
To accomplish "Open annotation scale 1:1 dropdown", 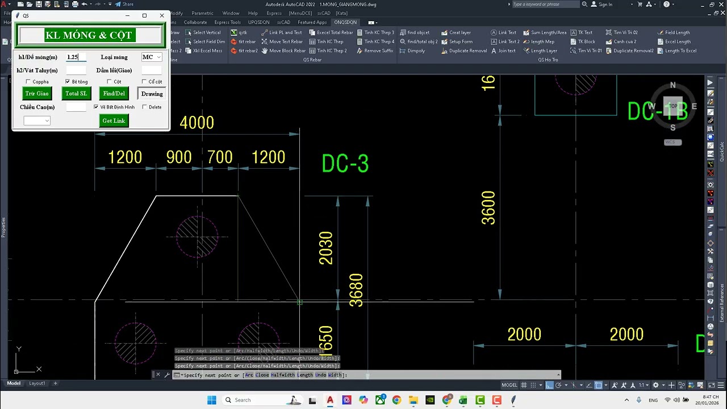I will point(644,385).
